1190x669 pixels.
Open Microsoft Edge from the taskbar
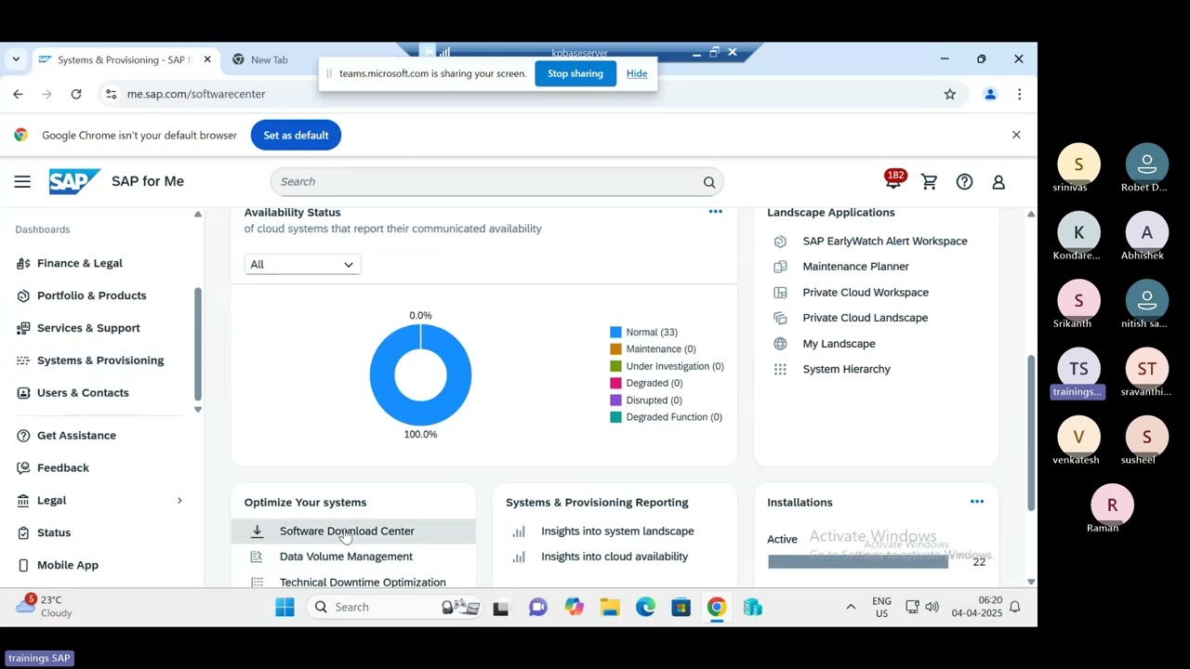point(645,607)
